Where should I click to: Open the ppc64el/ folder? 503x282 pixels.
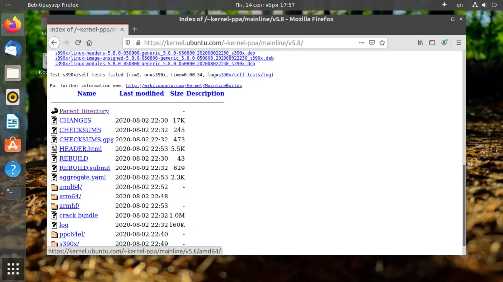pos(72,234)
